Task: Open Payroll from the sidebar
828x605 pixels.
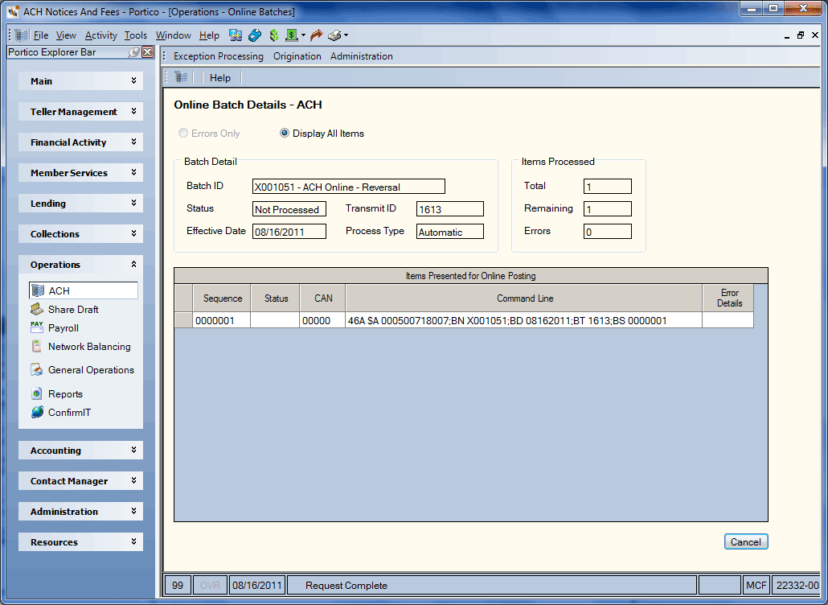Action: coord(64,328)
